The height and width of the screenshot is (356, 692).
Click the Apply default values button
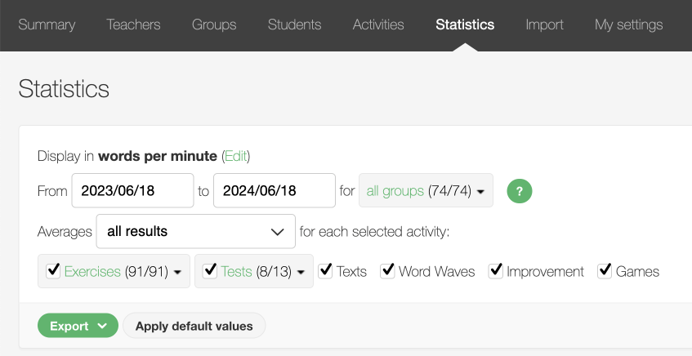(194, 326)
